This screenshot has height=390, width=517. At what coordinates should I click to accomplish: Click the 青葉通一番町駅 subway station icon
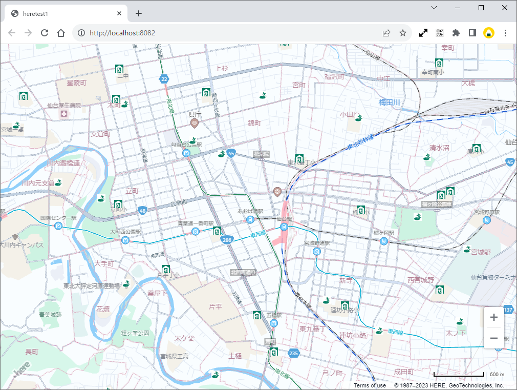196,232
